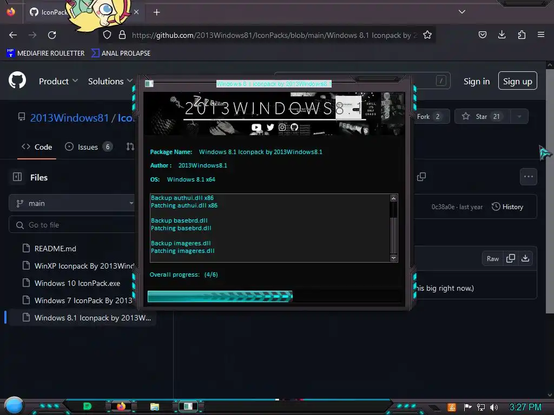Click the Sign up button
Image resolution: width=554 pixels, height=415 pixels.
point(518,81)
